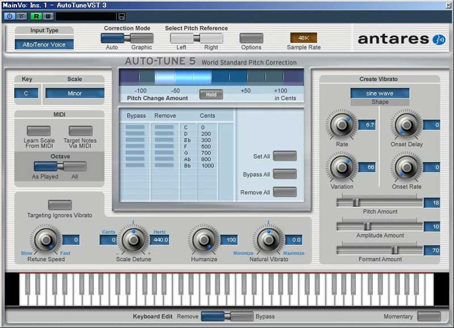454x328 pixels.
Task: Click the Variation value field showing 66
Action: pos(367,167)
